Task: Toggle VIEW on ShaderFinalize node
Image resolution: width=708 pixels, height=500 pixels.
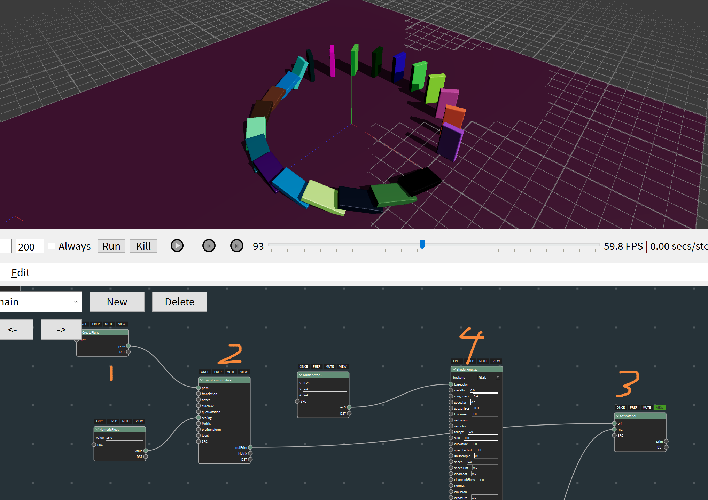Action: 496,361
